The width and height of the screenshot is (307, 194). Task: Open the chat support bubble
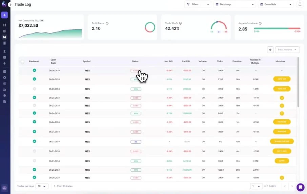pos(300,187)
